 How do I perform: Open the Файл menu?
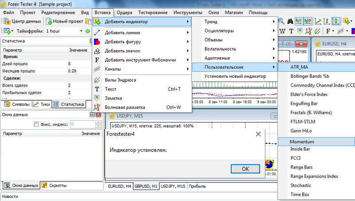8,12
